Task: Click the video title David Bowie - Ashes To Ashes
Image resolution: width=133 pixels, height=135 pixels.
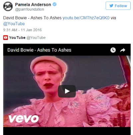Action: tap(39, 50)
